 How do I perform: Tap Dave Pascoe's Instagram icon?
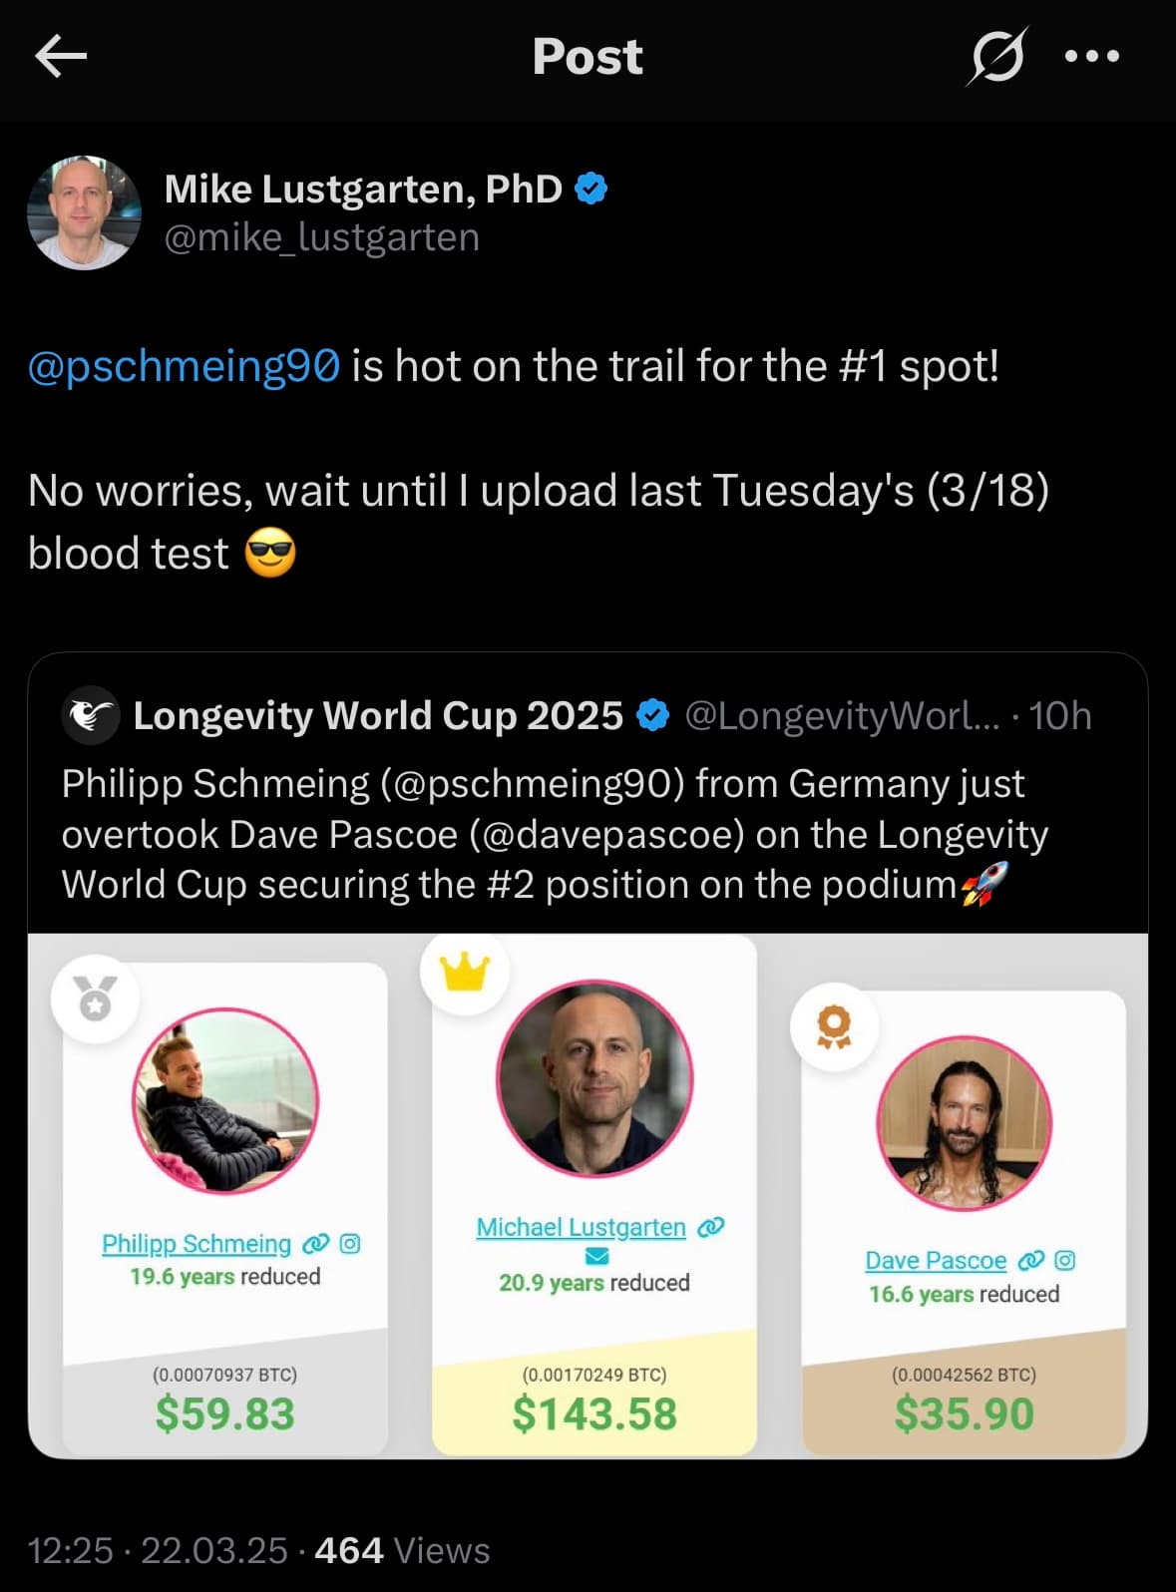[1065, 1261]
